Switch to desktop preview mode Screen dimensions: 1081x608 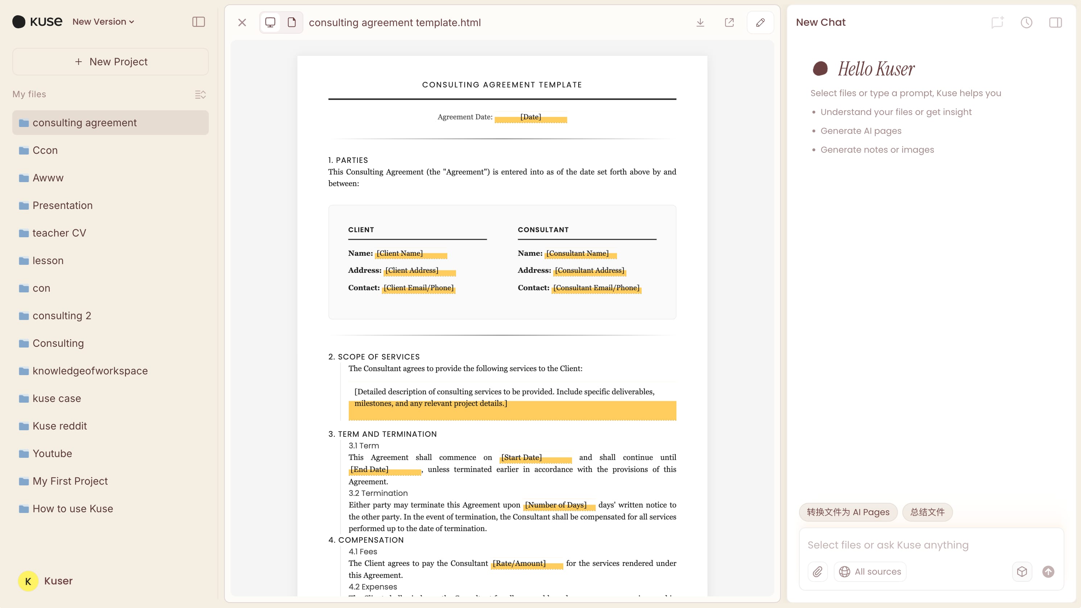[x=270, y=22]
